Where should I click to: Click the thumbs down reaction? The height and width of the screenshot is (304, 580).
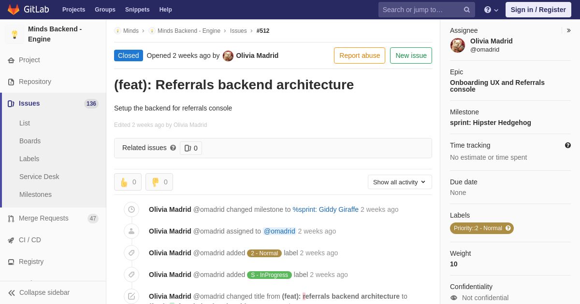(x=159, y=182)
